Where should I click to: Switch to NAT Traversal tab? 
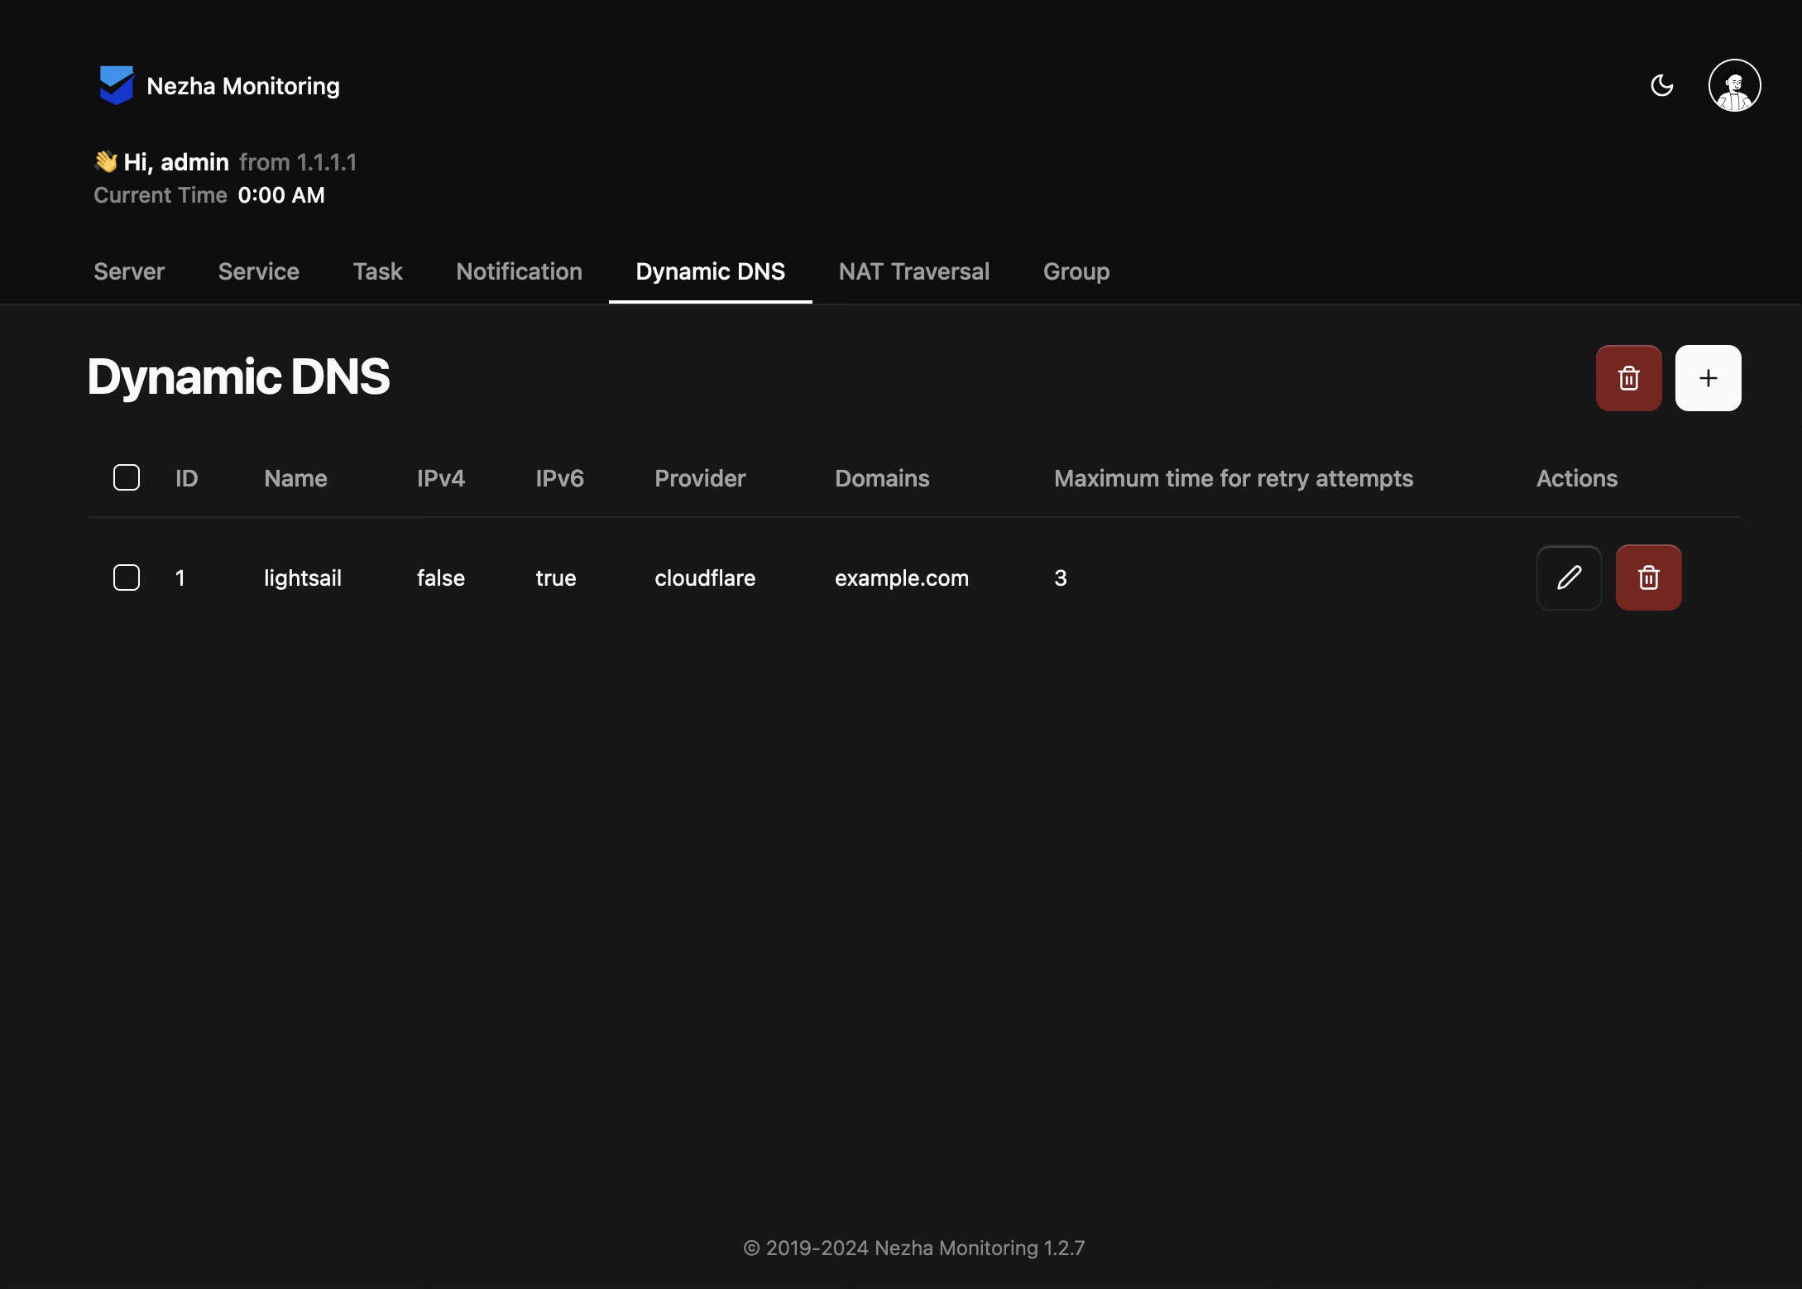[x=913, y=271]
